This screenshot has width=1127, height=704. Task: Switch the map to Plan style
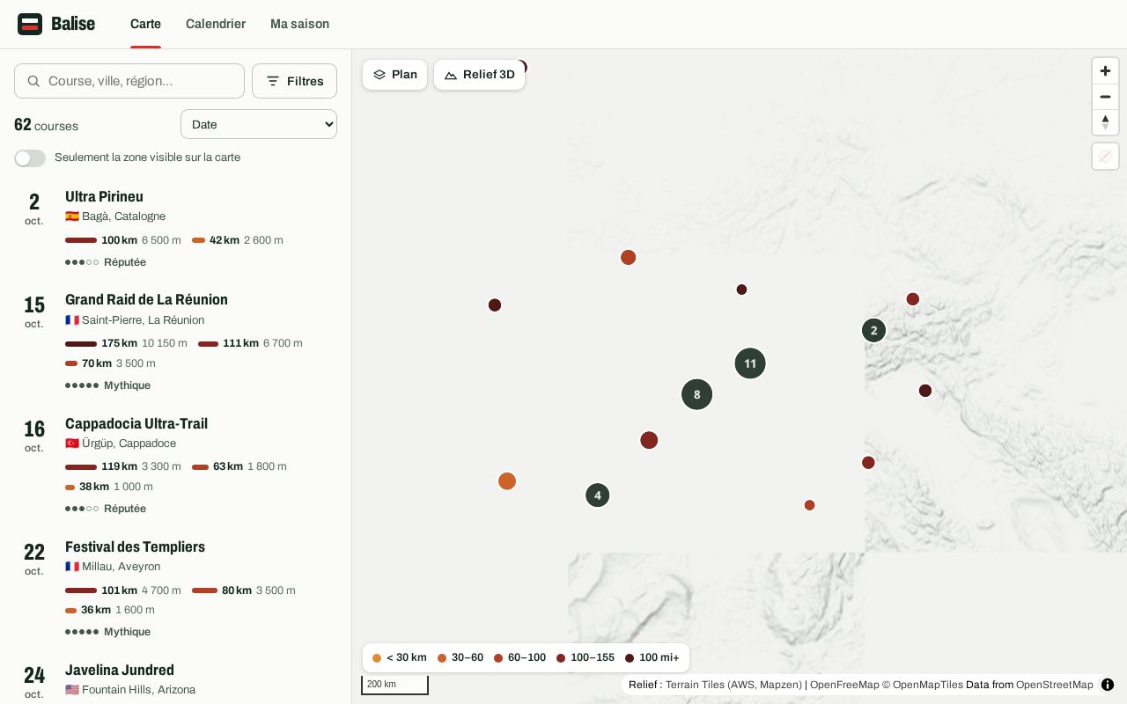(x=394, y=75)
